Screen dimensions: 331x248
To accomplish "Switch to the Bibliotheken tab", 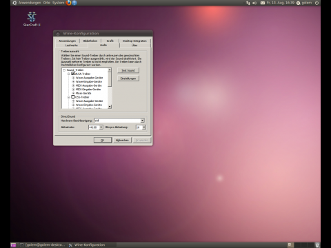I will click(90, 41).
